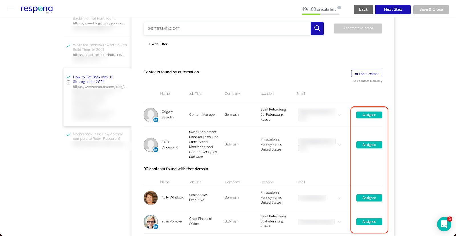Screen dimensions: 456x236
Task: Open Yulia Volkova's LinkedIn badge
Action: pos(156,227)
